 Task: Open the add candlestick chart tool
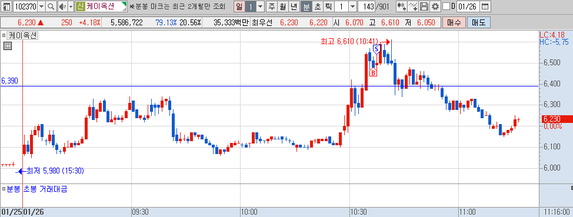pyautogui.click(x=402, y=6)
